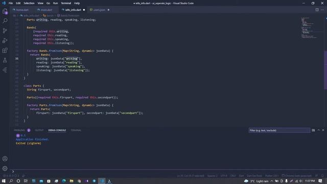Click CRLF line ending status item
Viewport: 327px width, 184px height.
[x=233, y=176]
